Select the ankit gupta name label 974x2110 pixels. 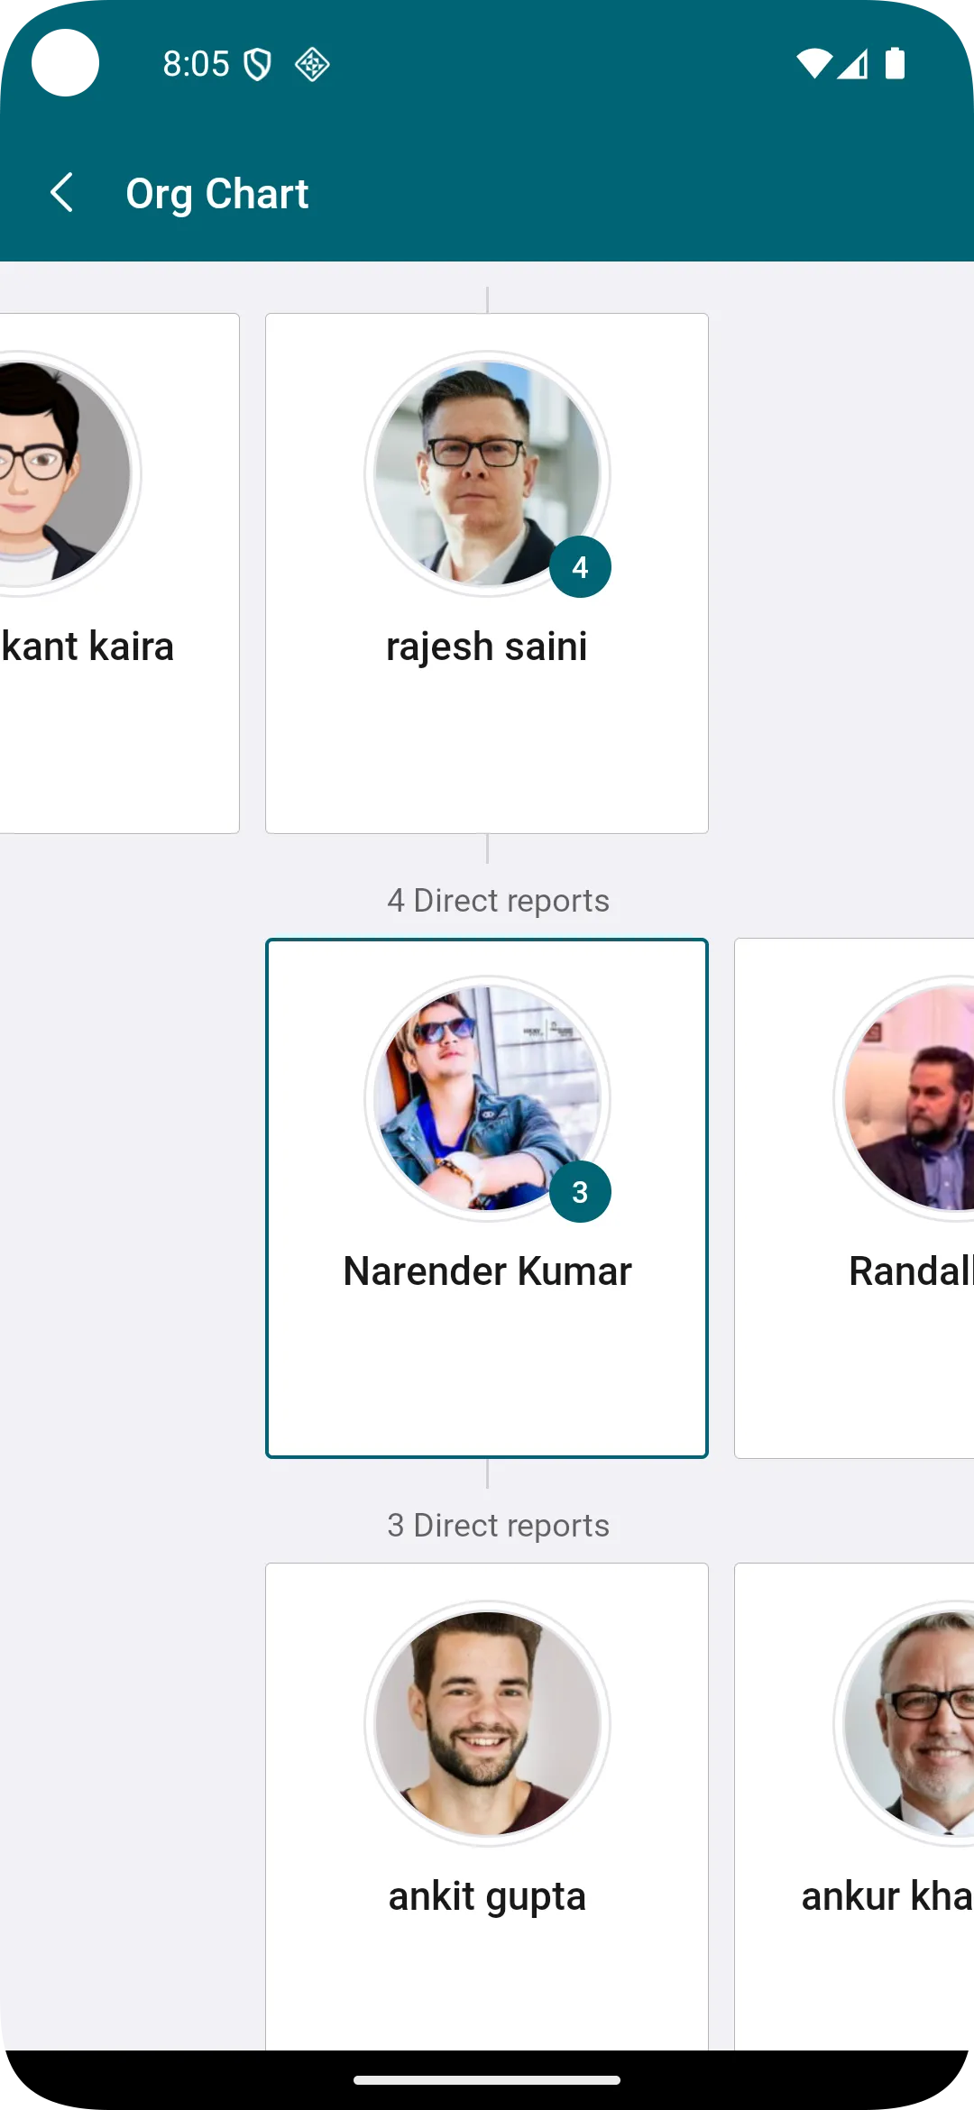(487, 1896)
